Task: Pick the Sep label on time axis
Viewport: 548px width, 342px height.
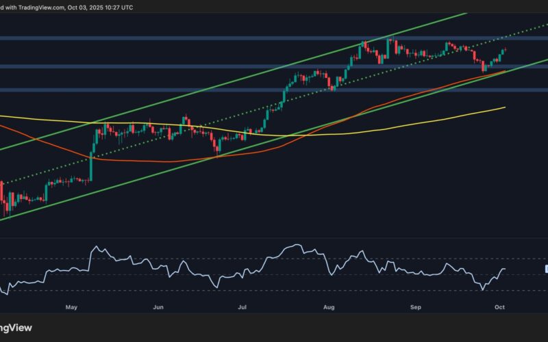Action: pos(415,308)
